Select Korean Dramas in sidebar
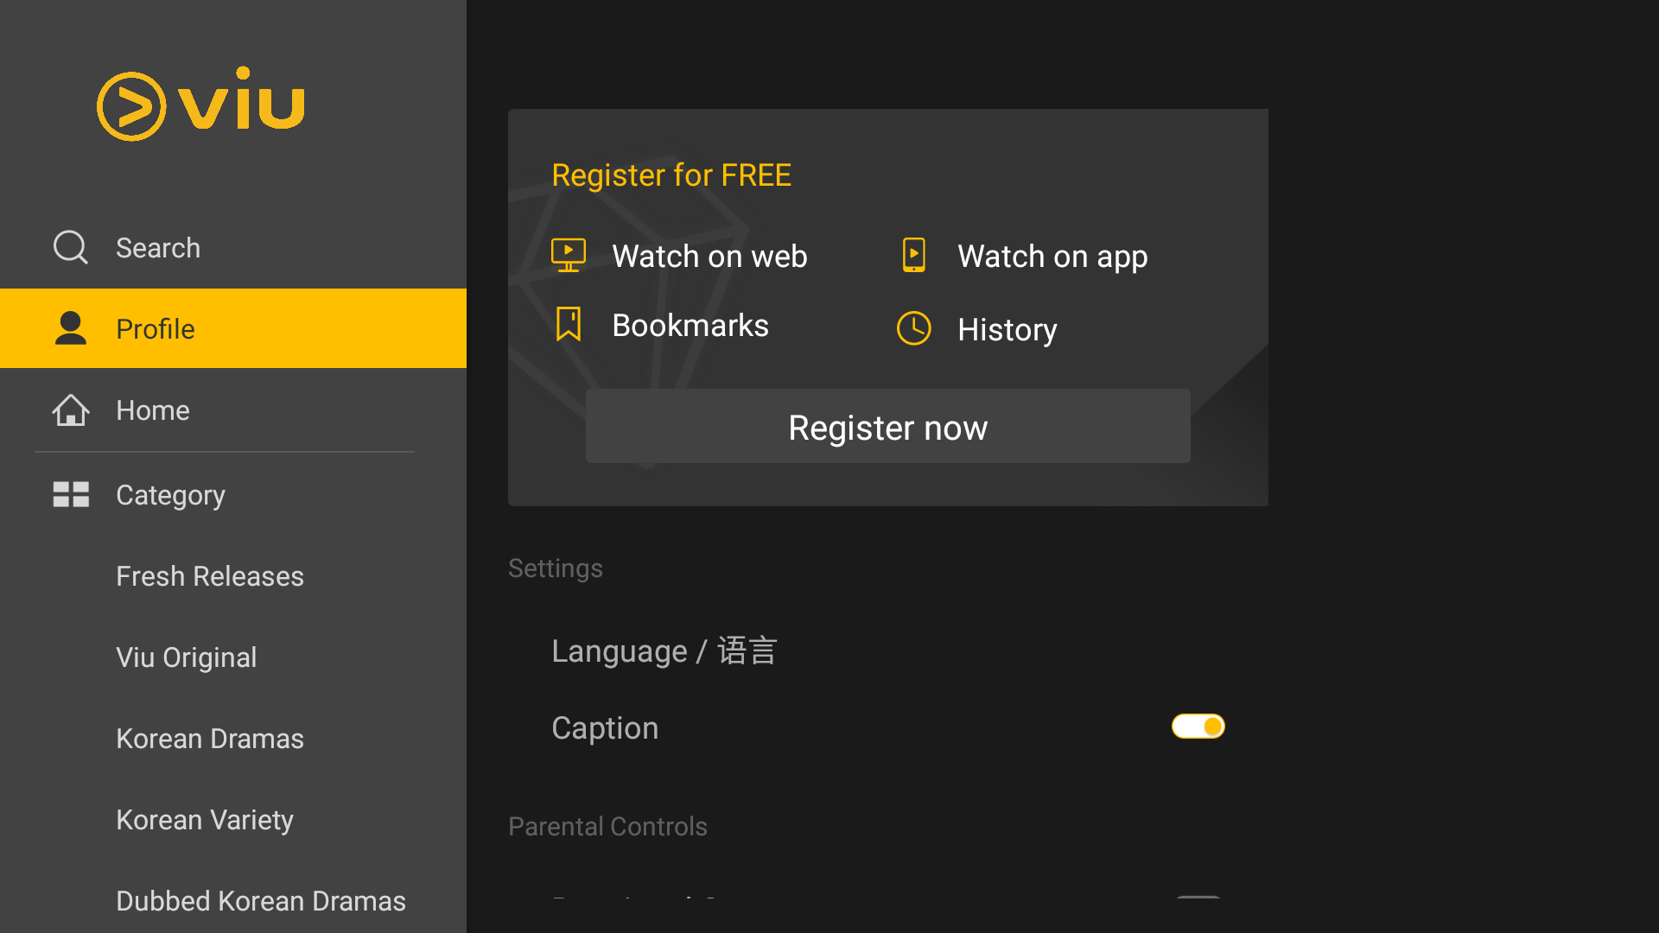 pyautogui.click(x=210, y=739)
